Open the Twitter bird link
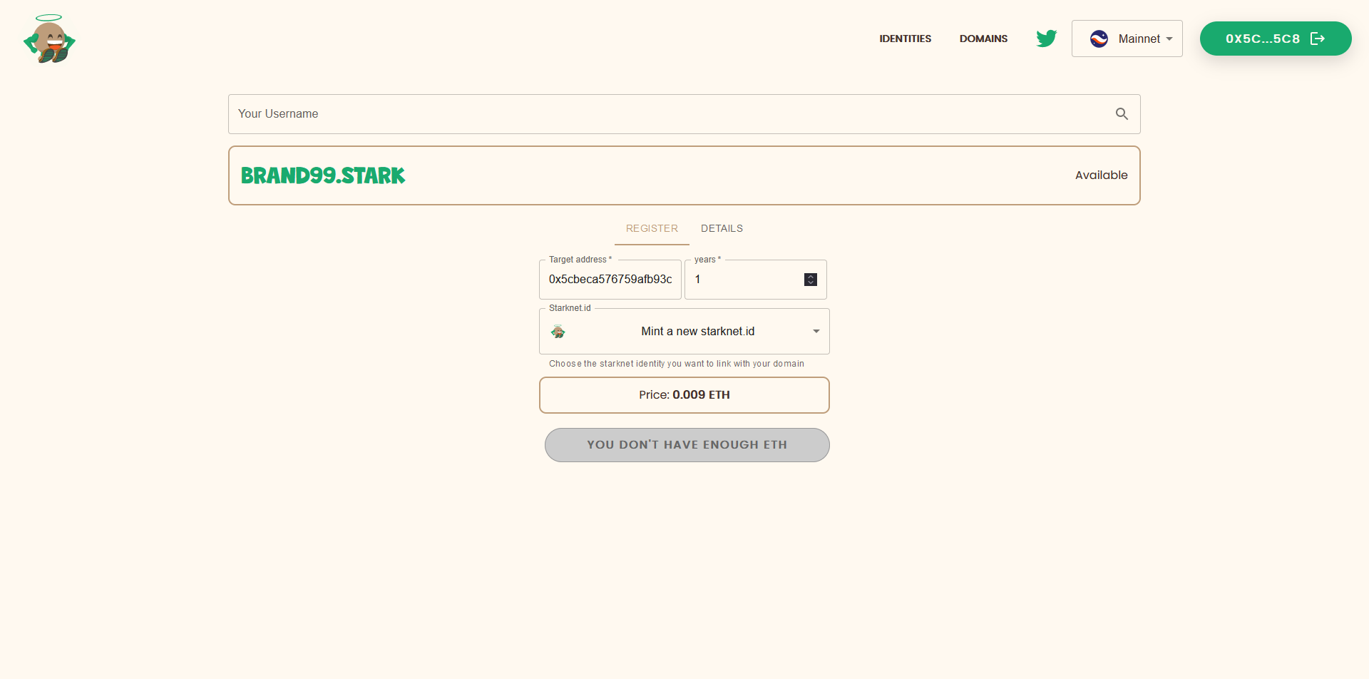The width and height of the screenshot is (1369, 679). [1046, 39]
